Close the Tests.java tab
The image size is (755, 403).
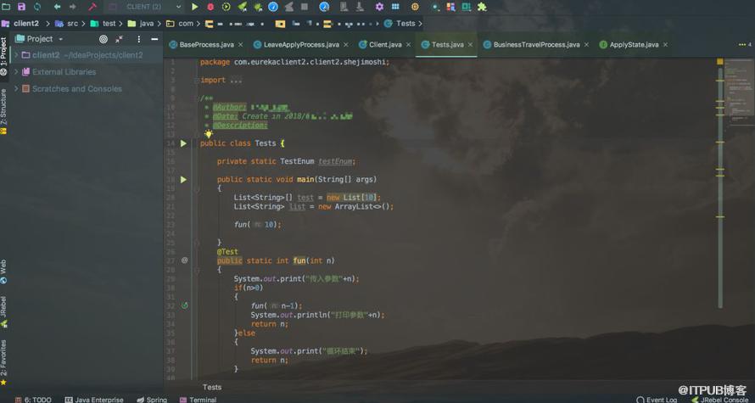pyautogui.click(x=471, y=45)
